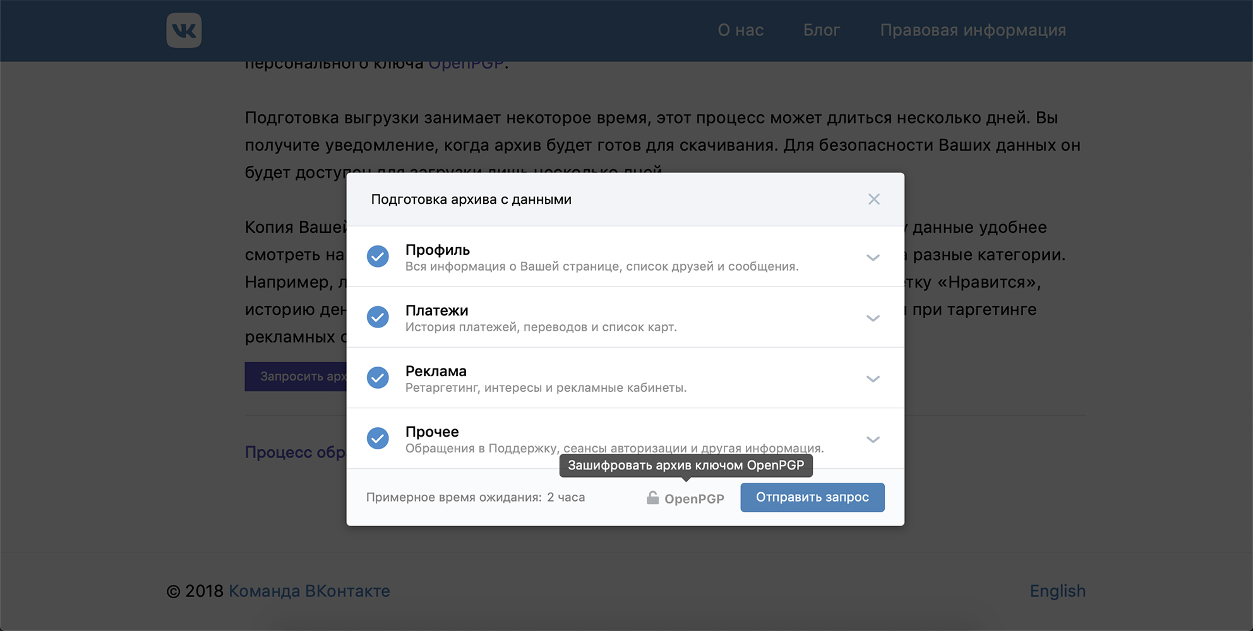Click the История платежей description text
This screenshot has height=631, width=1253.
(541, 327)
